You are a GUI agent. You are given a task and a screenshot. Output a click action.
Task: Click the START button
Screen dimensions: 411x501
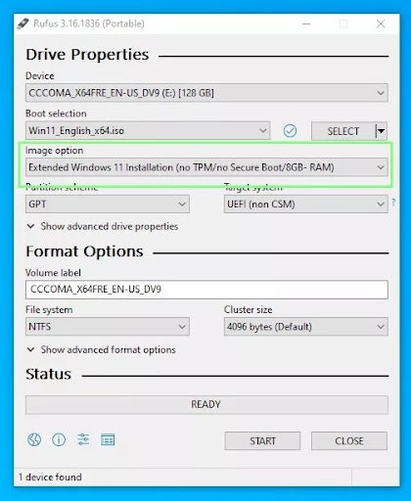262,441
